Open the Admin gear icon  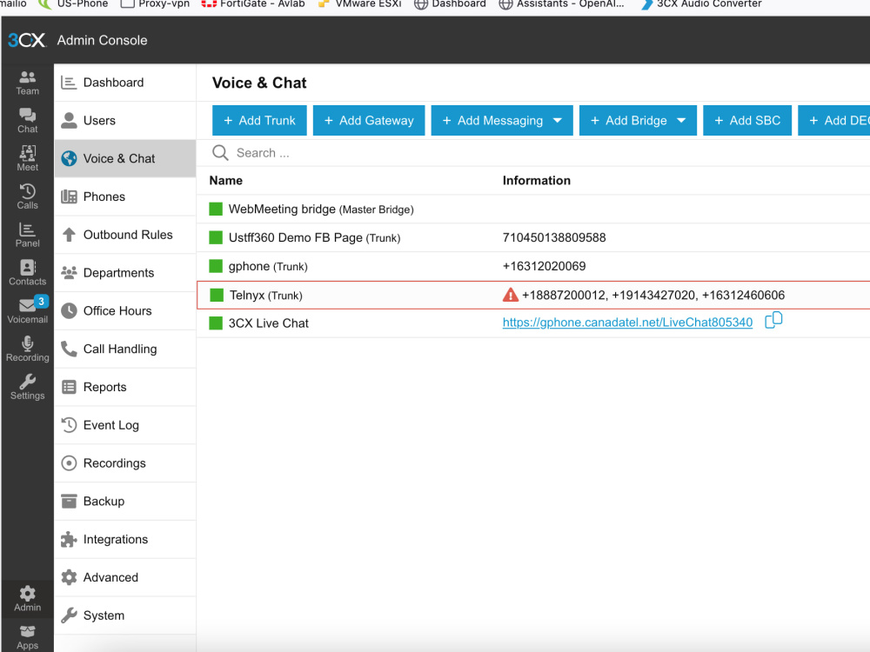pyautogui.click(x=27, y=599)
